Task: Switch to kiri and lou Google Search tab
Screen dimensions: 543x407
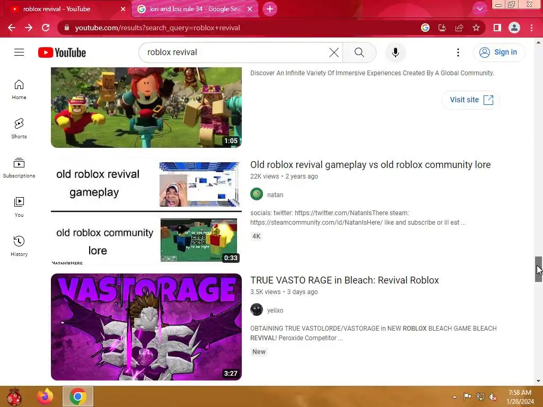Action: pyautogui.click(x=195, y=9)
